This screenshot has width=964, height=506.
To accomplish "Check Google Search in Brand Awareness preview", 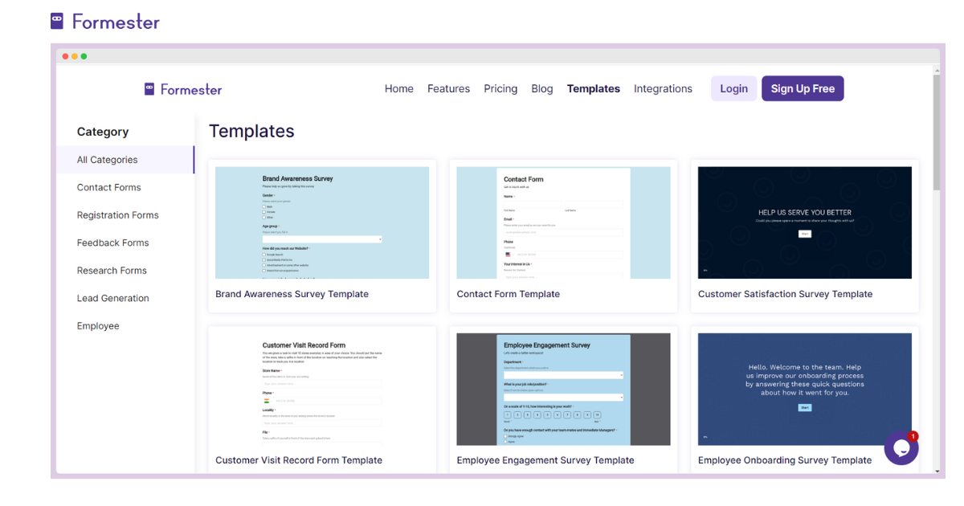I will point(264,255).
